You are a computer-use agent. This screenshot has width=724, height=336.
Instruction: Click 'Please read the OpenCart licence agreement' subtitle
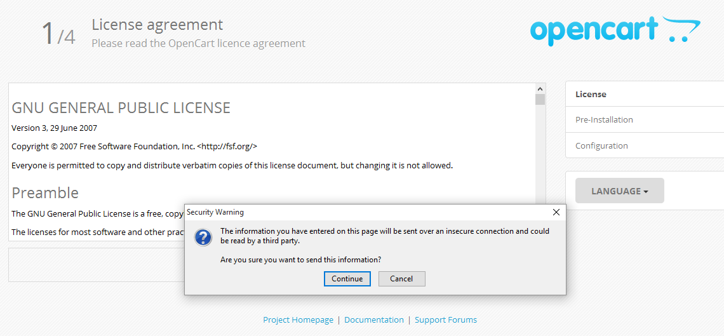tap(199, 43)
